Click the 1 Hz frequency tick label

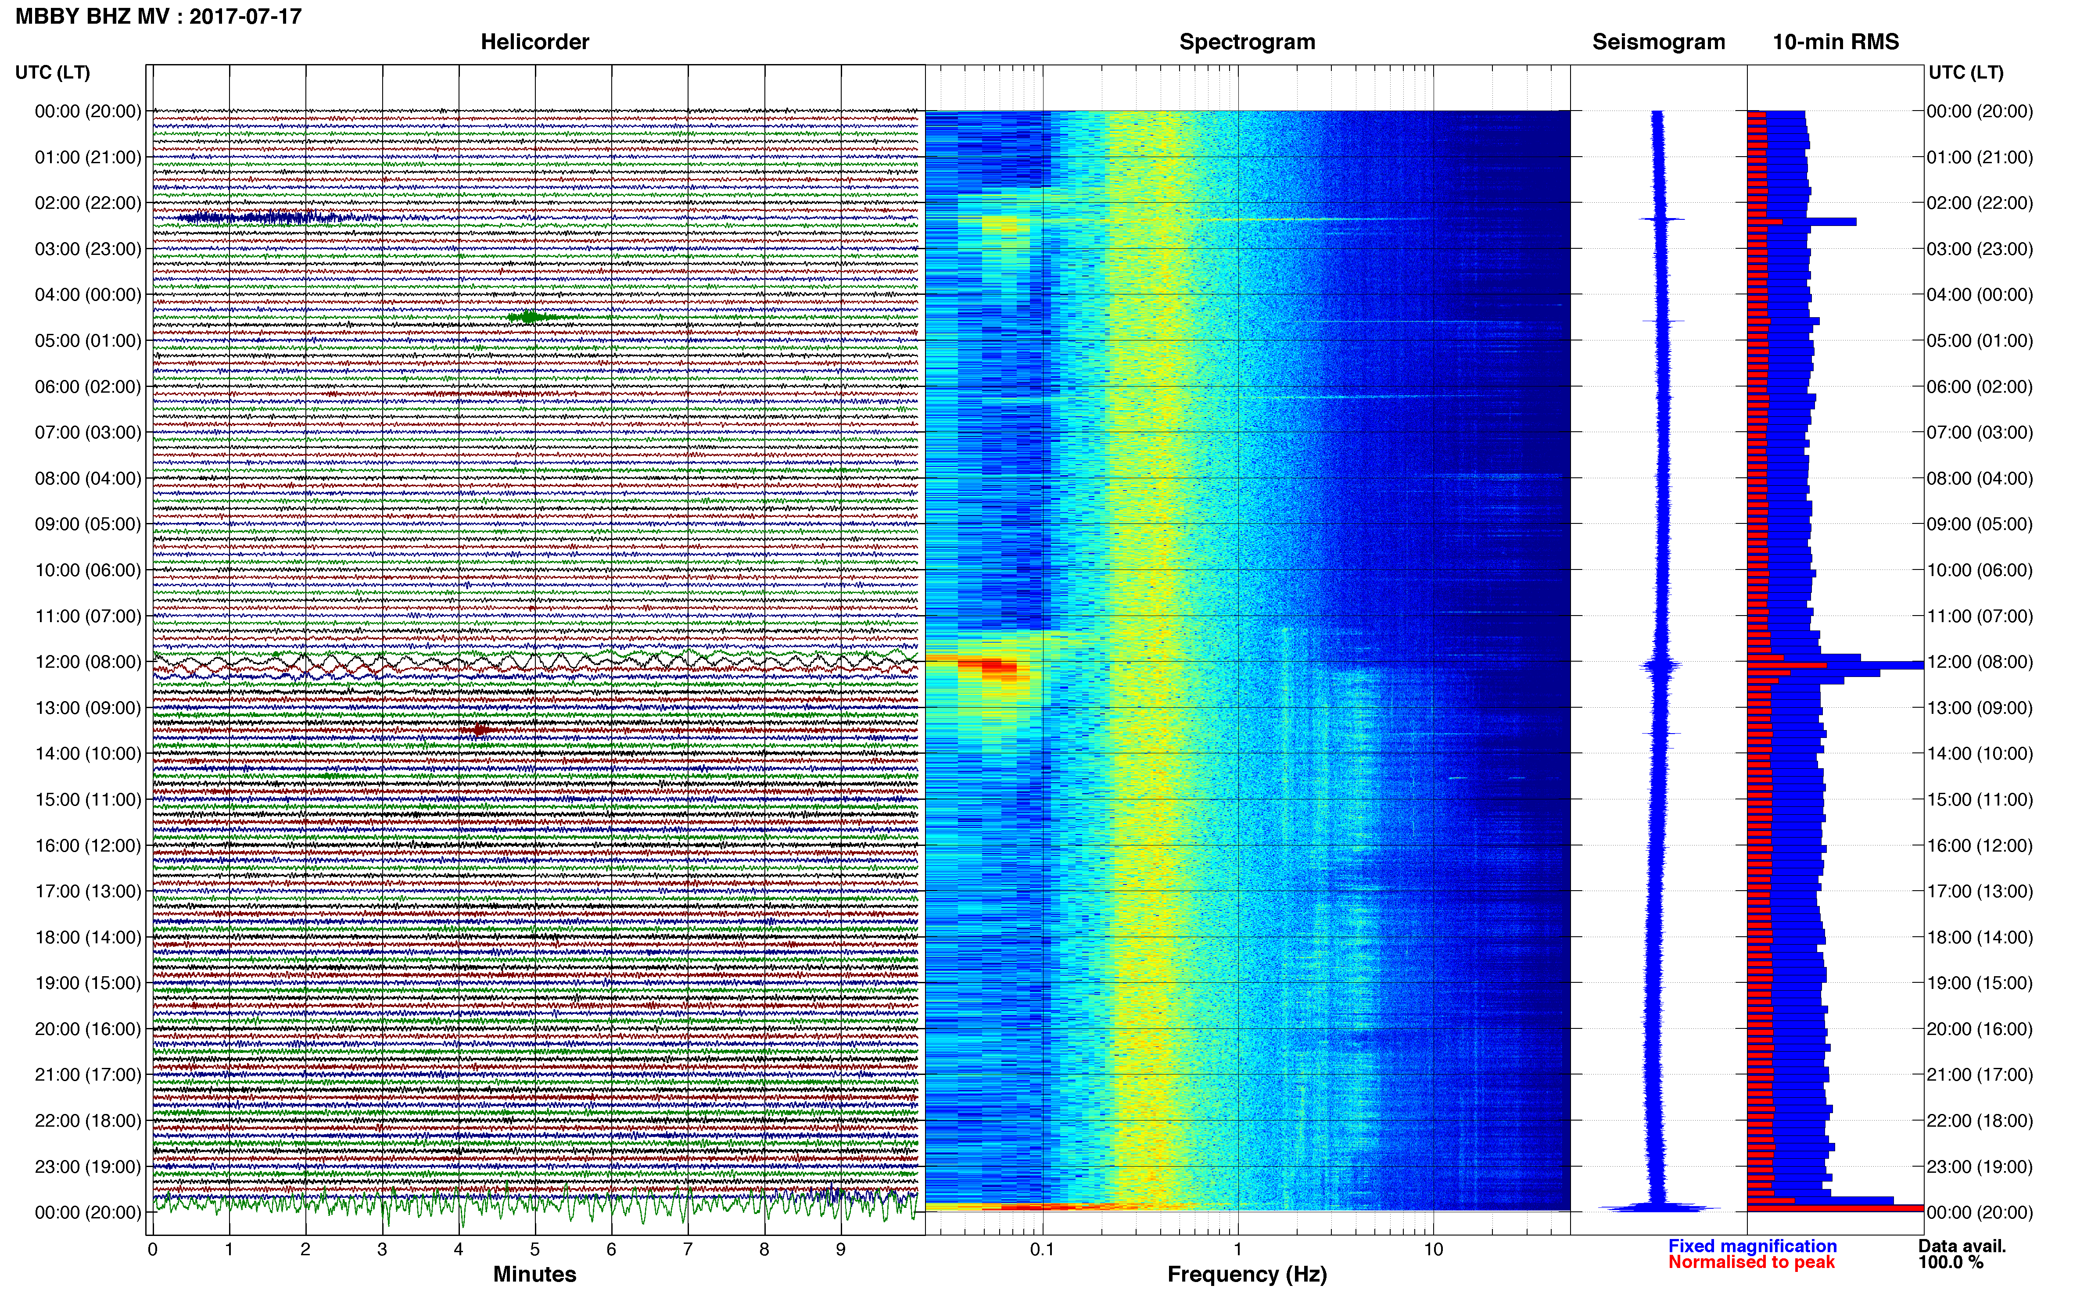tap(1237, 1249)
